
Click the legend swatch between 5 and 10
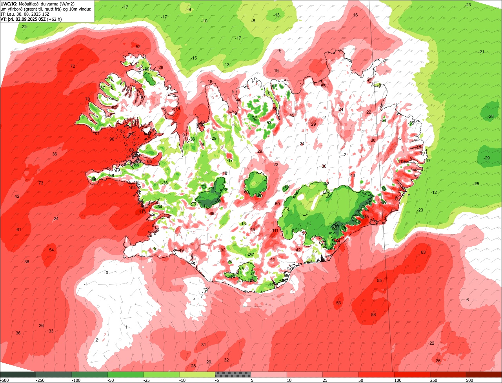[x=269, y=374]
